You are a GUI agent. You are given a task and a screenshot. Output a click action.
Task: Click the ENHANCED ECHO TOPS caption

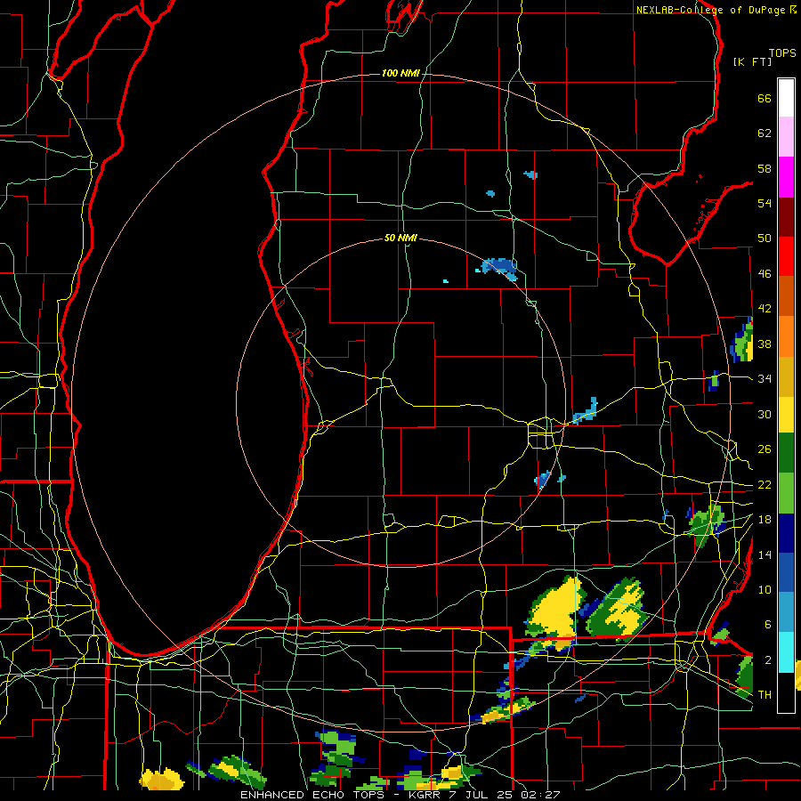tap(312, 795)
